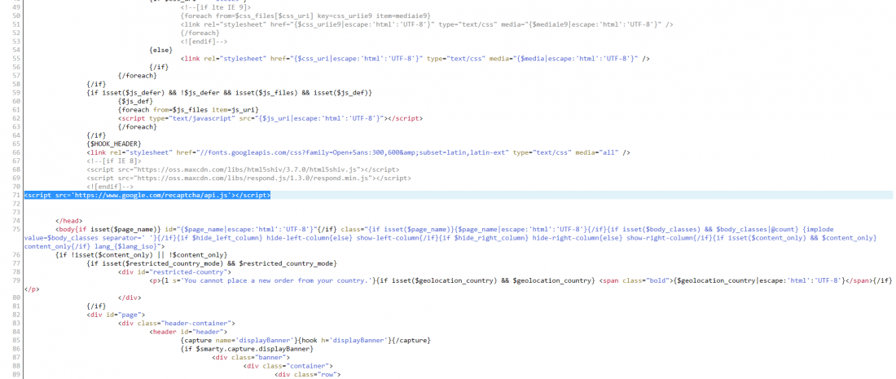Click the "{foreach from=$js_files item=js_uri}" line
This screenshot has height=379, width=896.
click(x=189, y=109)
